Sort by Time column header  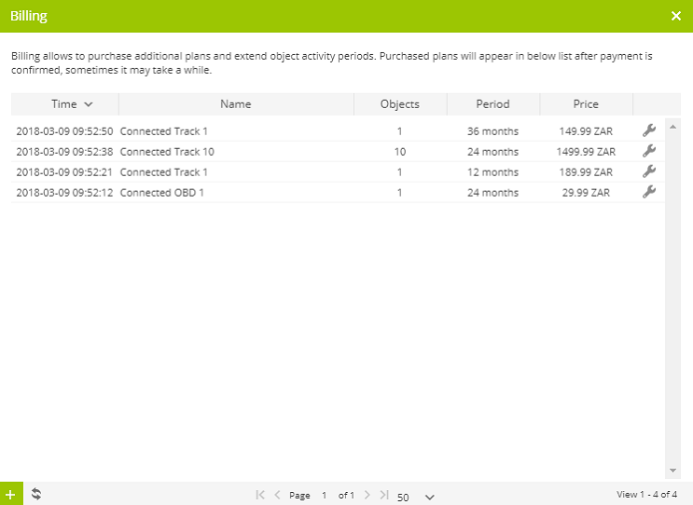(65, 104)
